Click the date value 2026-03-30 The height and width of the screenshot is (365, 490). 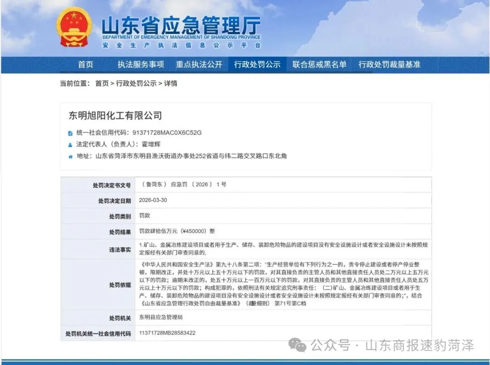[x=153, y=200]
